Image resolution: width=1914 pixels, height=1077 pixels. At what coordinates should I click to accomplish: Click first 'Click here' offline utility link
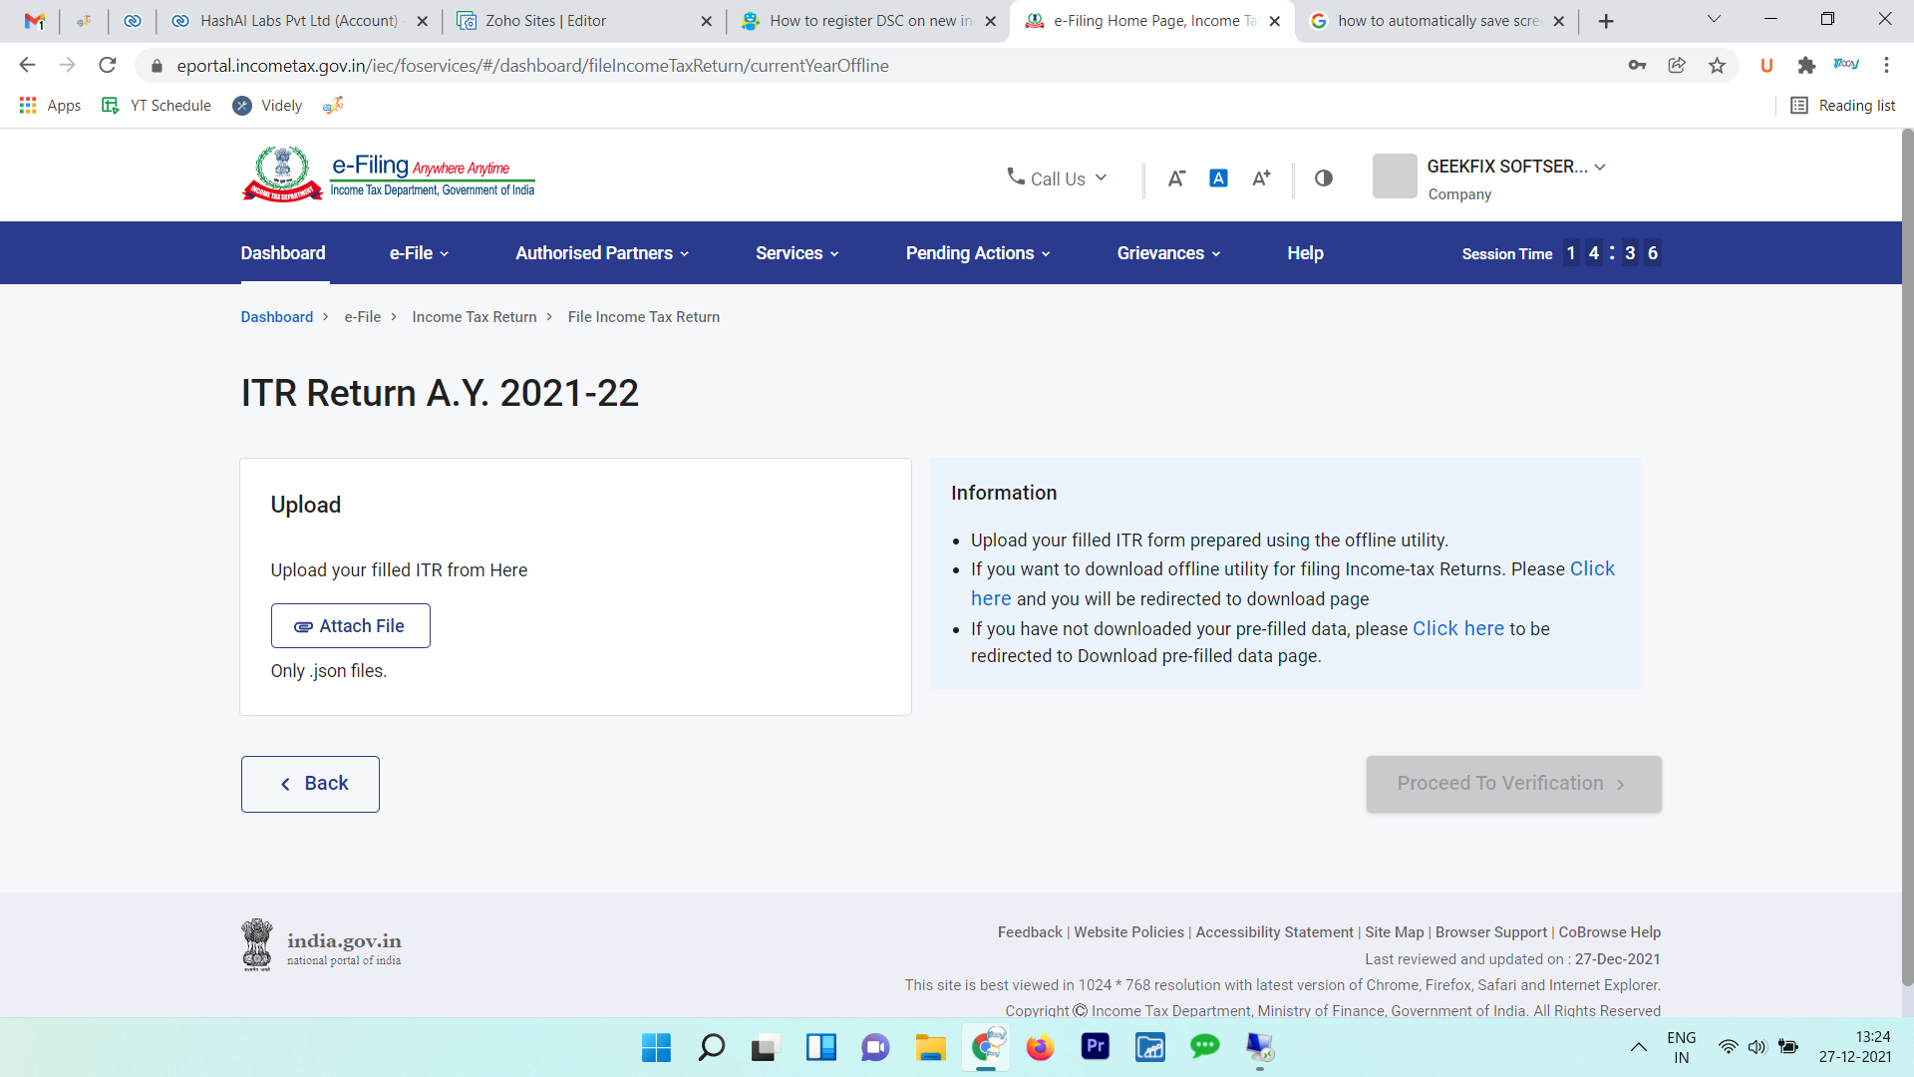click(1592, 569)
